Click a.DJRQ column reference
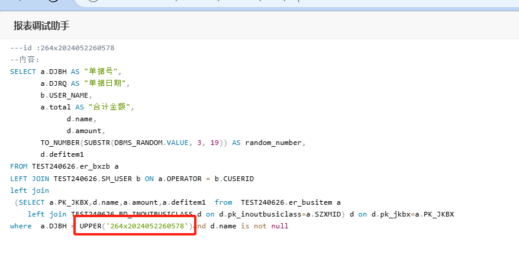The height and width of the screenshot is (255, 519). pyautogui.click(x=53, y=83)
